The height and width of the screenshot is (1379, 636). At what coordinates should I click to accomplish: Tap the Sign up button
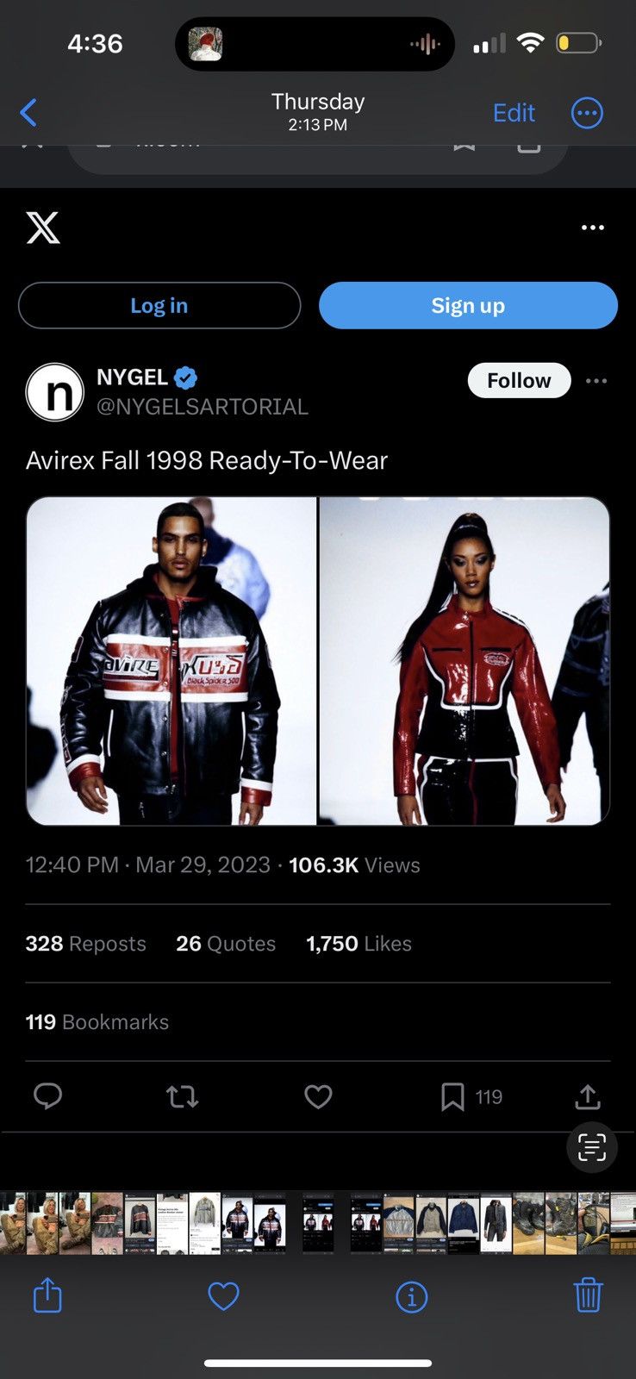tap(468, 305)
